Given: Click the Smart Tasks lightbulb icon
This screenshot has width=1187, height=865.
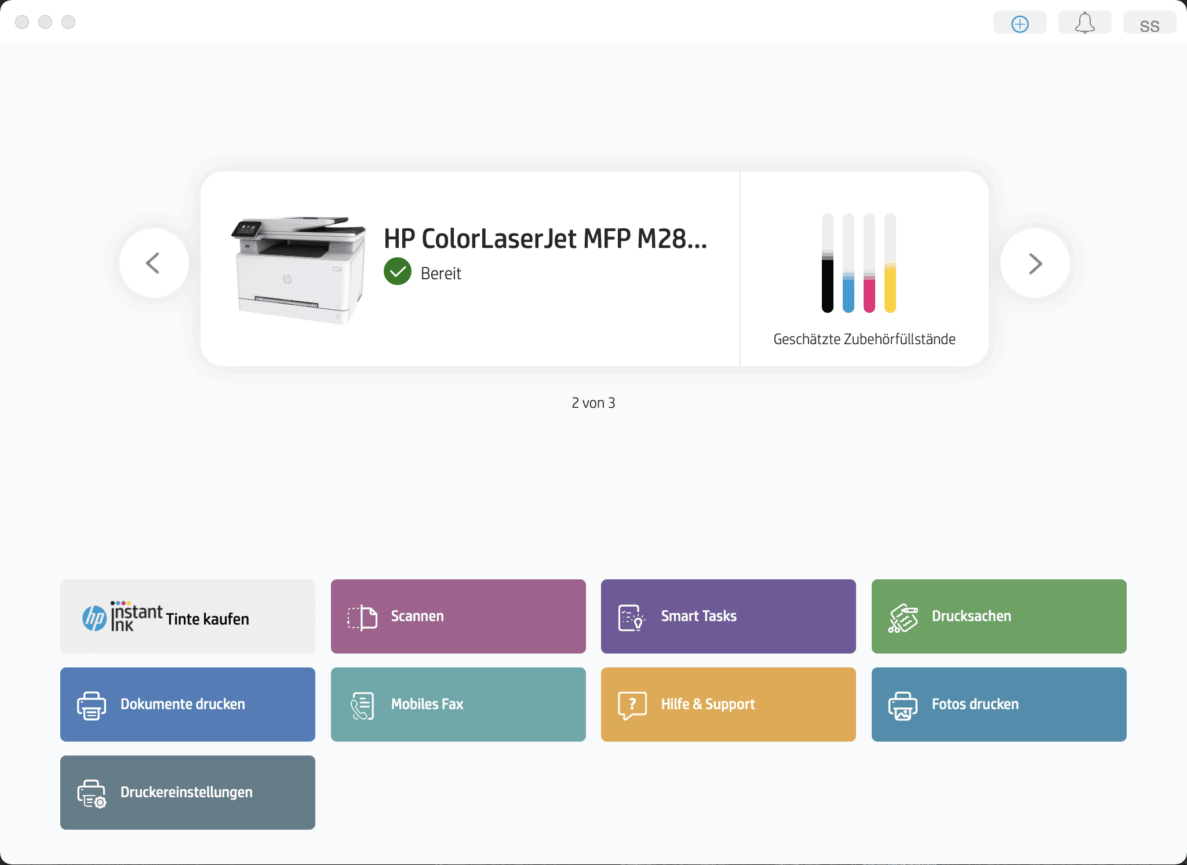Looking at the screenshot, I should point(632,618).
